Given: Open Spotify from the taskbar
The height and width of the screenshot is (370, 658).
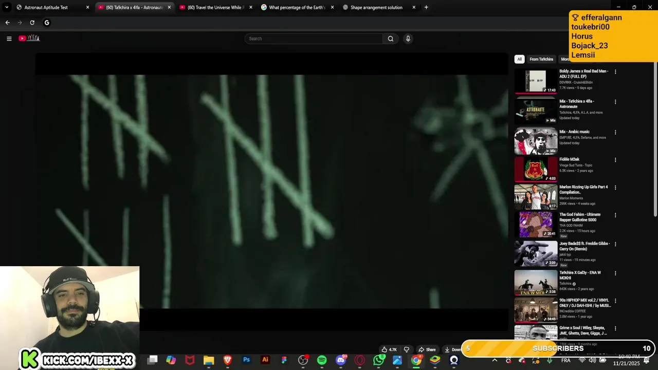Looking at the screenshot, I should [x=322, y=360].
